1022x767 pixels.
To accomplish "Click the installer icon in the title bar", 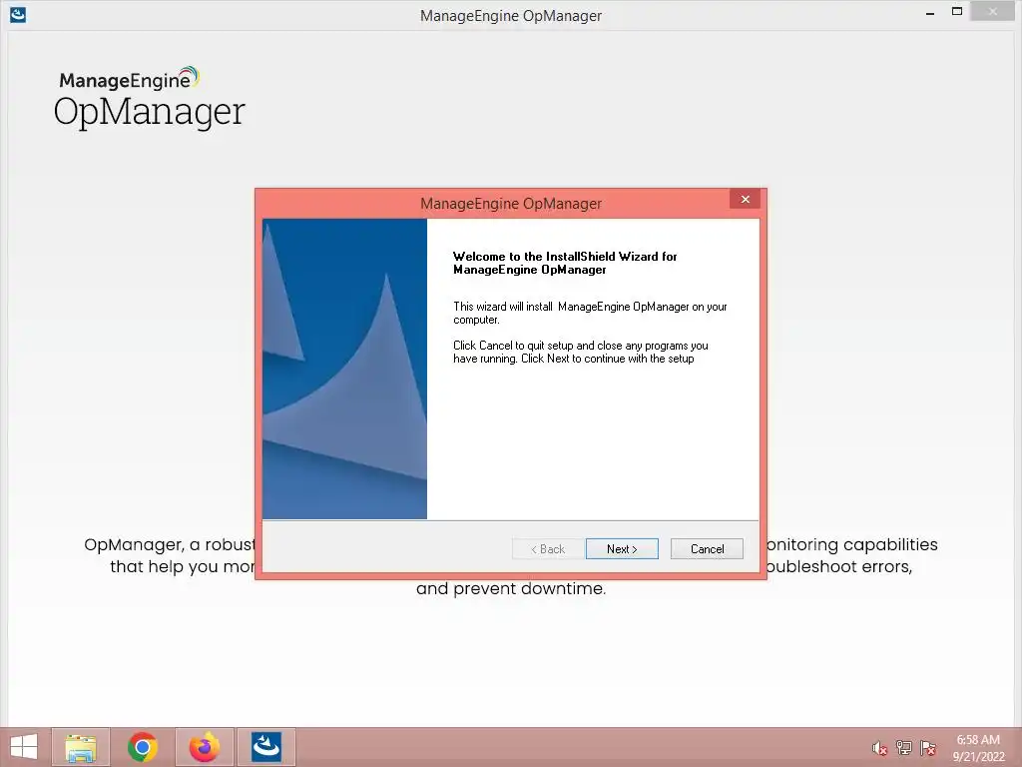I will pyautogui.click(x=18, y=14).
